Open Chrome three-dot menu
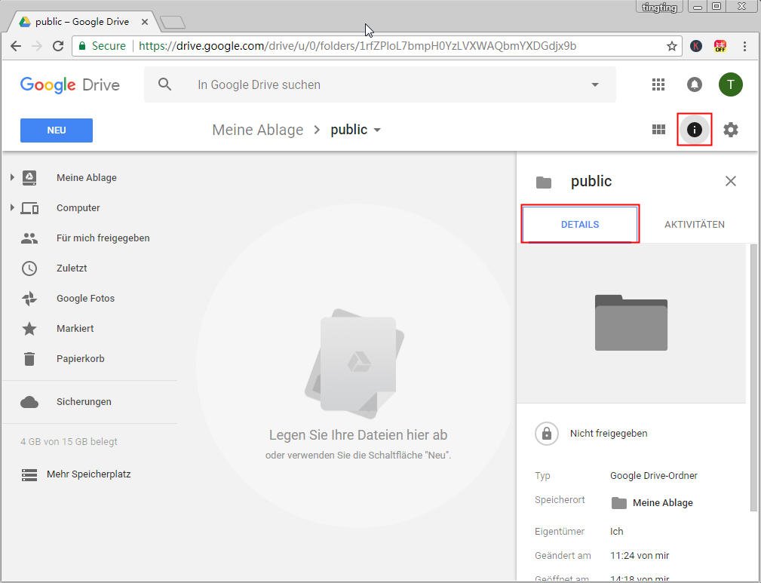The width and height of the screenshot is (761, 583). pos(744,46)
